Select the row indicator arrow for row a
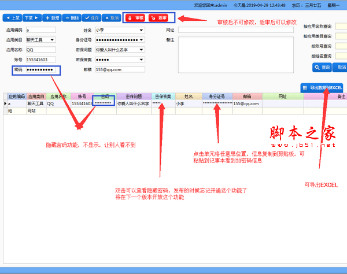347x274 pixels. pos(5,103)
